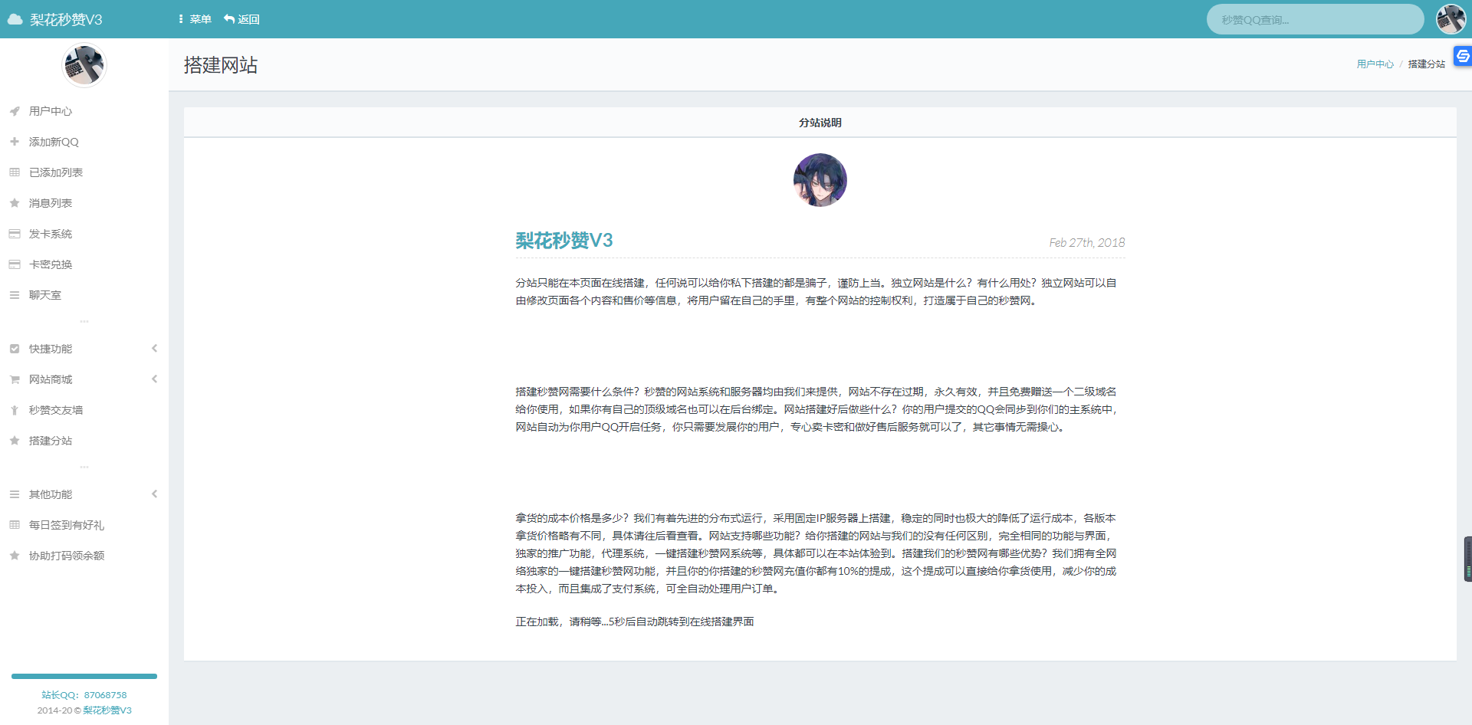Screen dimensions: 1472x725
Task: Click the cloud logo next to 梨花秒赞V3
Action: [x=15, y=18]
